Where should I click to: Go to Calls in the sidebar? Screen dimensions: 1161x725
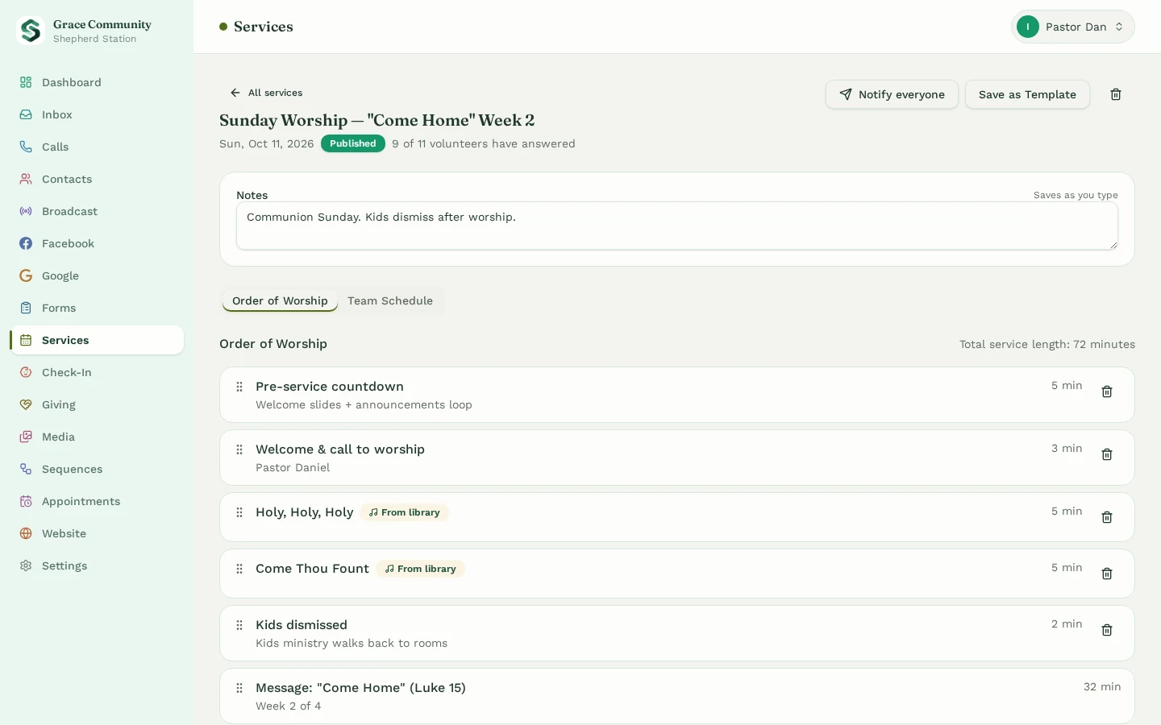(97, 147)
